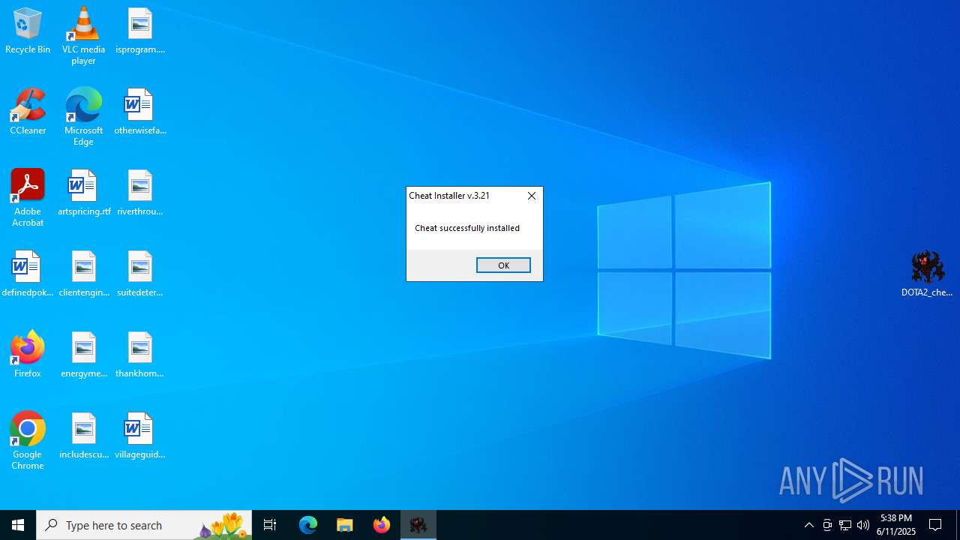Click the taskbar search box
This screenshot has height=540, width=960.
144,525
